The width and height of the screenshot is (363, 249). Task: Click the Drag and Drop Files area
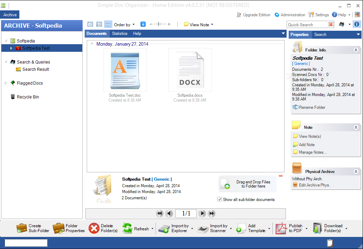[248, 184]
